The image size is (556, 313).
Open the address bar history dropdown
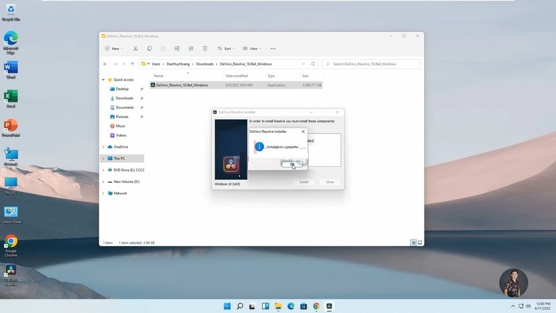pos(303,64)
